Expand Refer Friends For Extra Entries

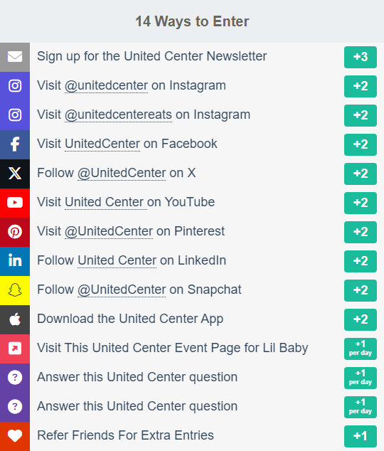192,436
